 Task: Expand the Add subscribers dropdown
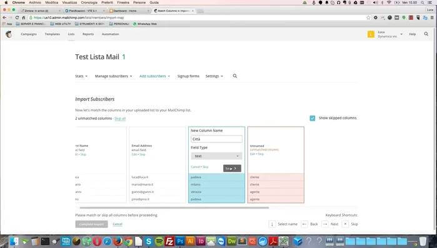pos(154,76)
